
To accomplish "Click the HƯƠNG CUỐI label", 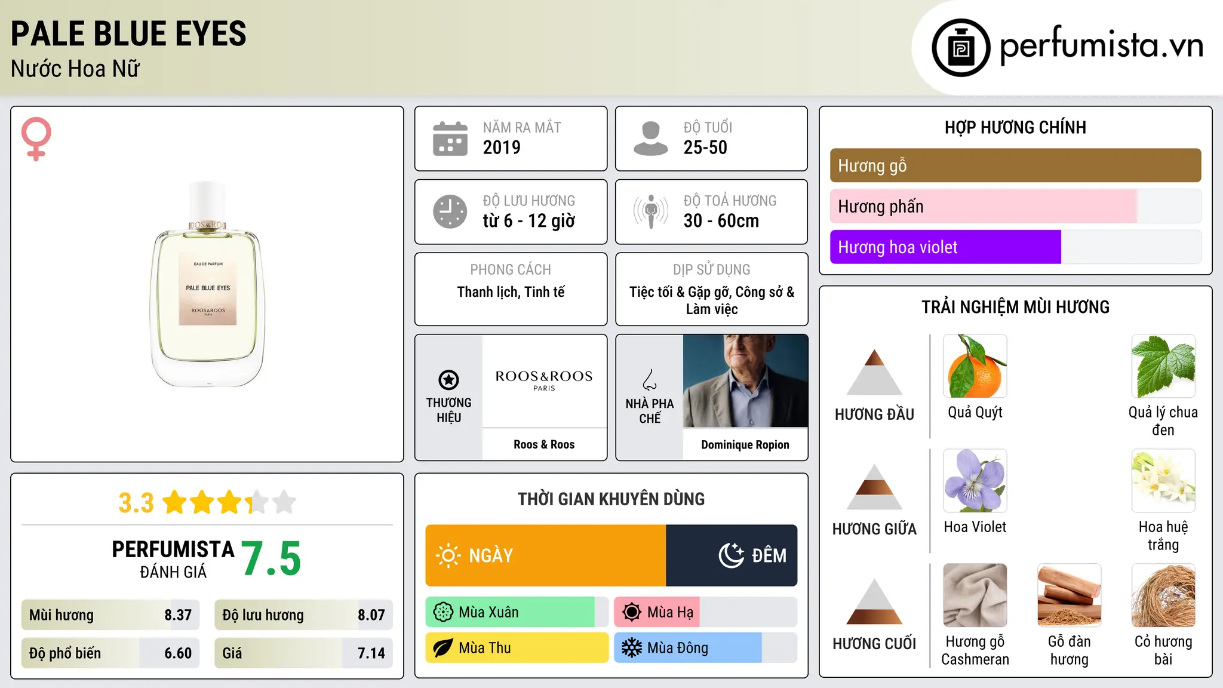I will tap(875, 644).
